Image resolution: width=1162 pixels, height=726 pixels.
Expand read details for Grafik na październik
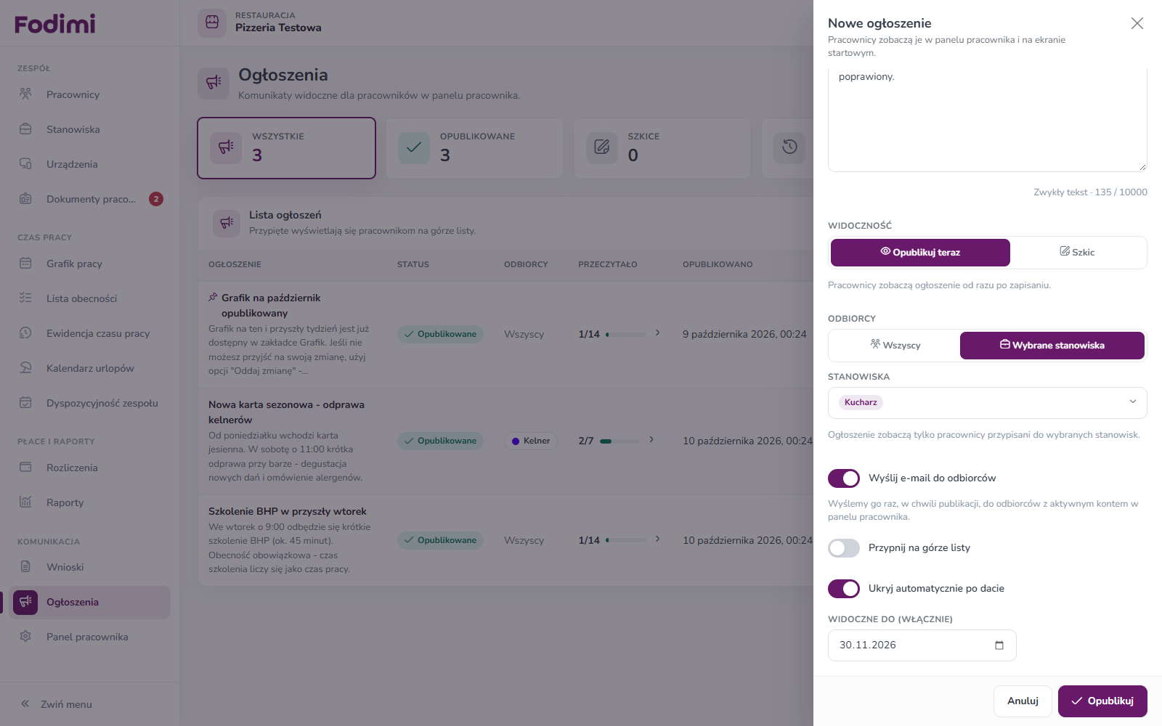pos(657,333)
